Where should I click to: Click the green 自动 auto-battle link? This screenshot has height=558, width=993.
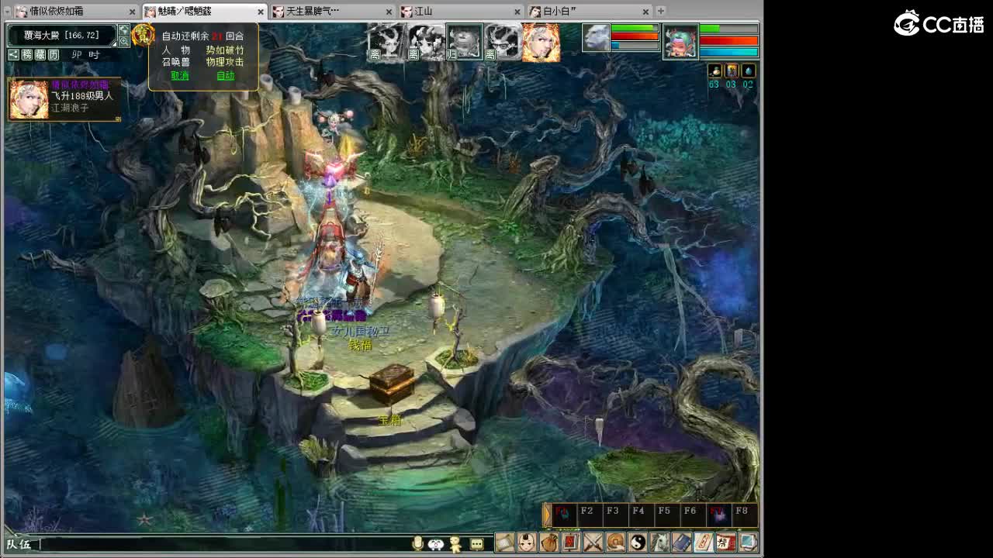(x=226, y=76)
